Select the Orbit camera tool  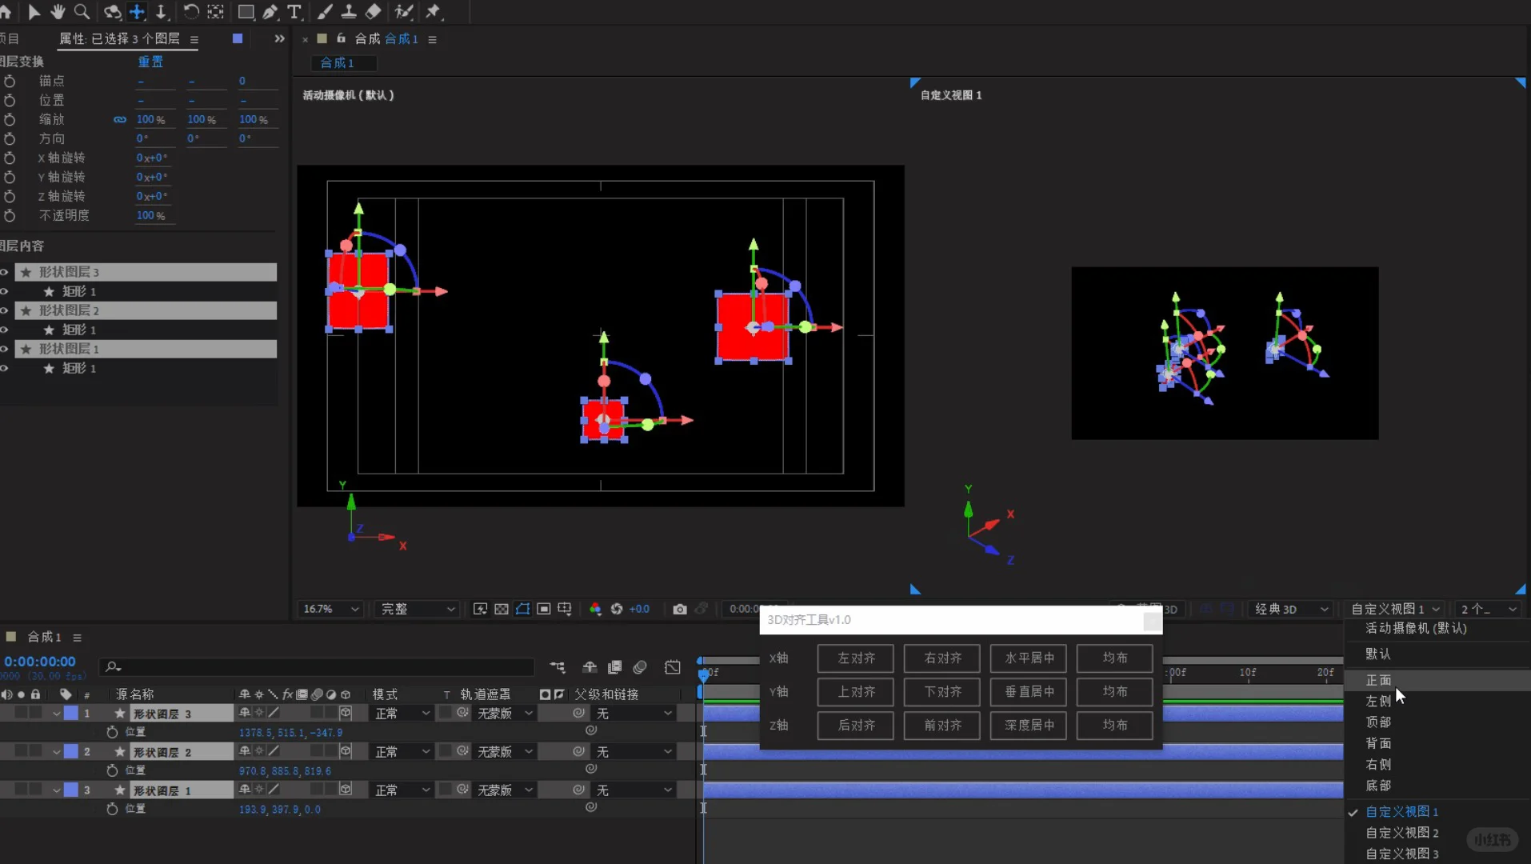112,11
